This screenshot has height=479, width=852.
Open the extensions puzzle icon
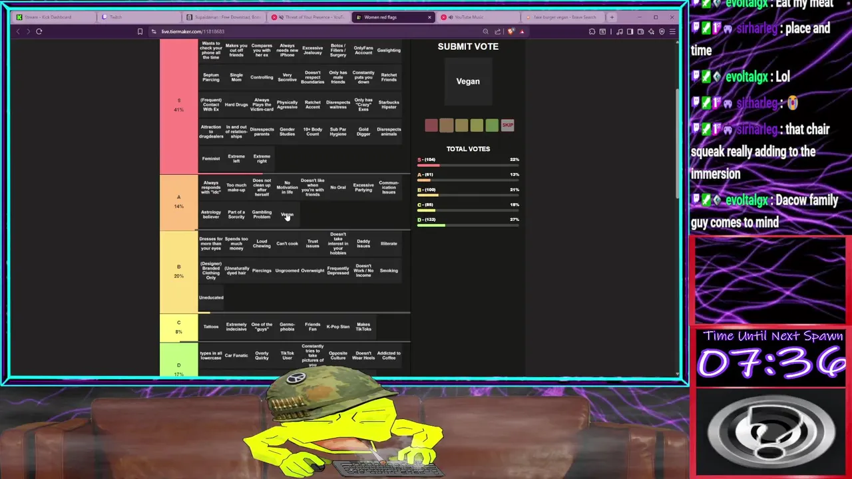(x=592, y=31)
